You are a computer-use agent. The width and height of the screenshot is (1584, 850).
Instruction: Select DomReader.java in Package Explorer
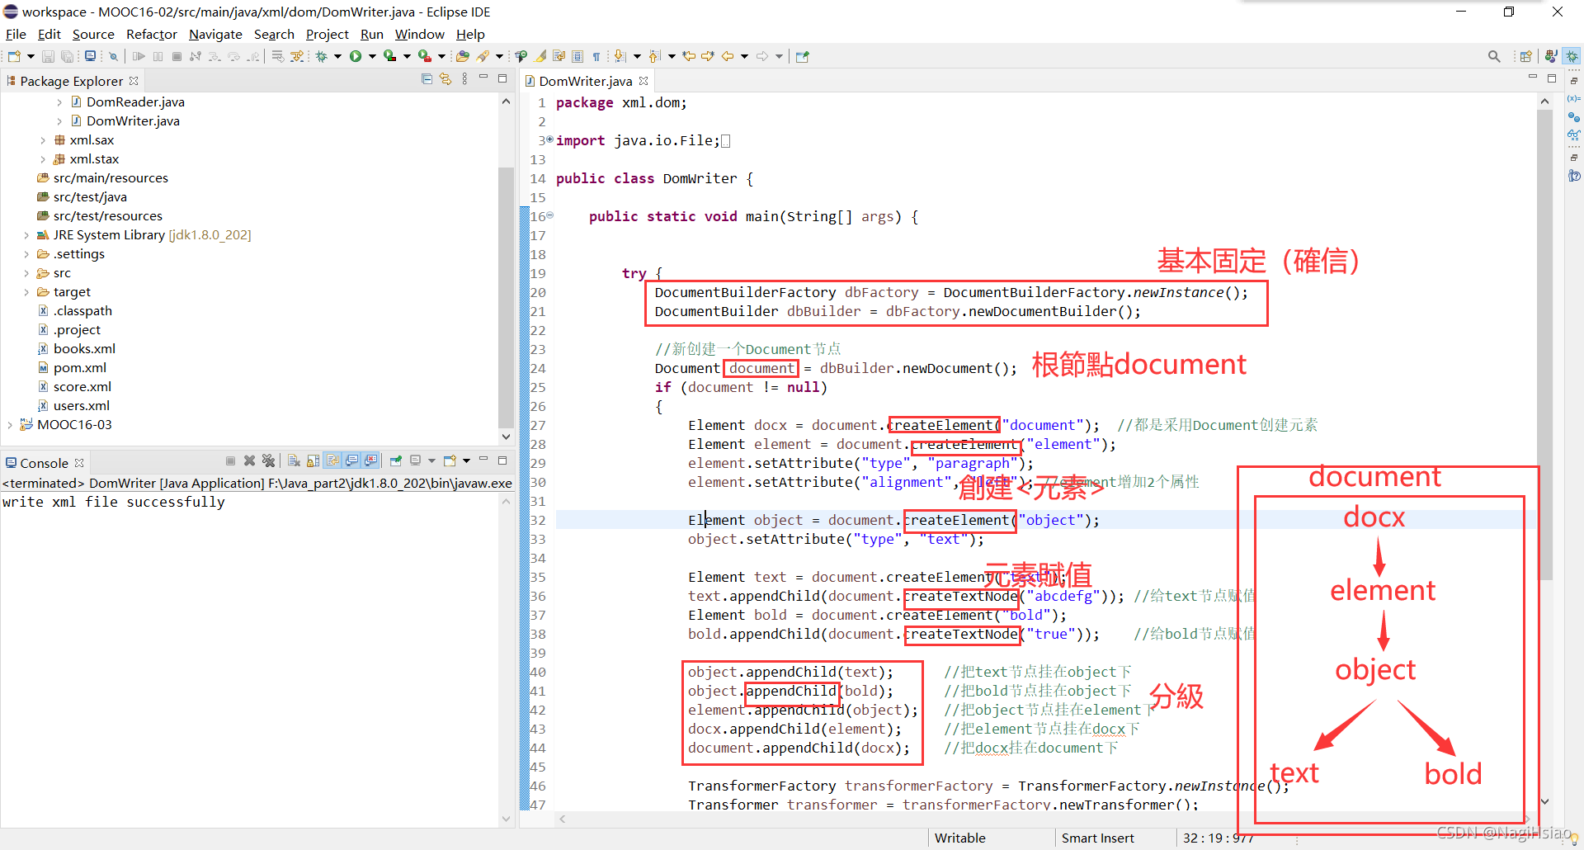point(135,102)
